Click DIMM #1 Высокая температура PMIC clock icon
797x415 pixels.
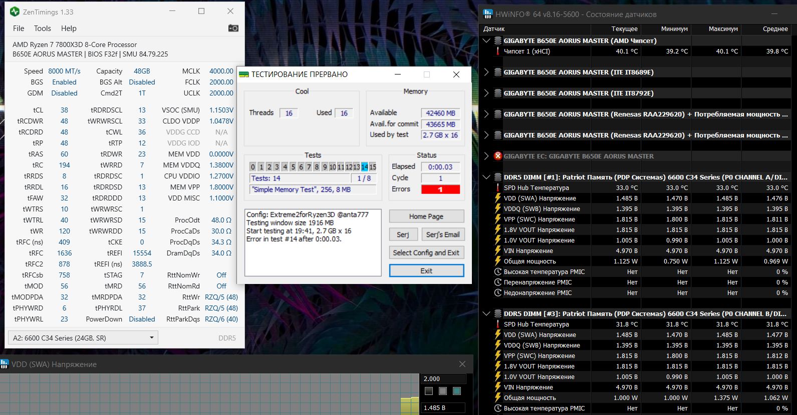pos(497,271)
